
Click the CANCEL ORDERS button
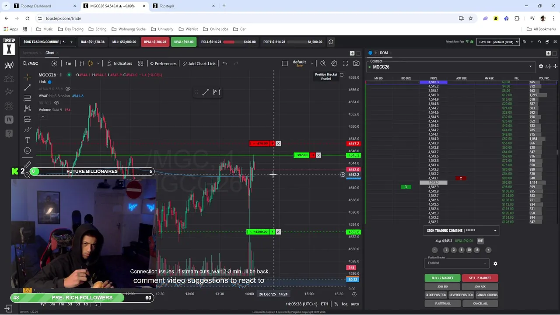(487, 295)
